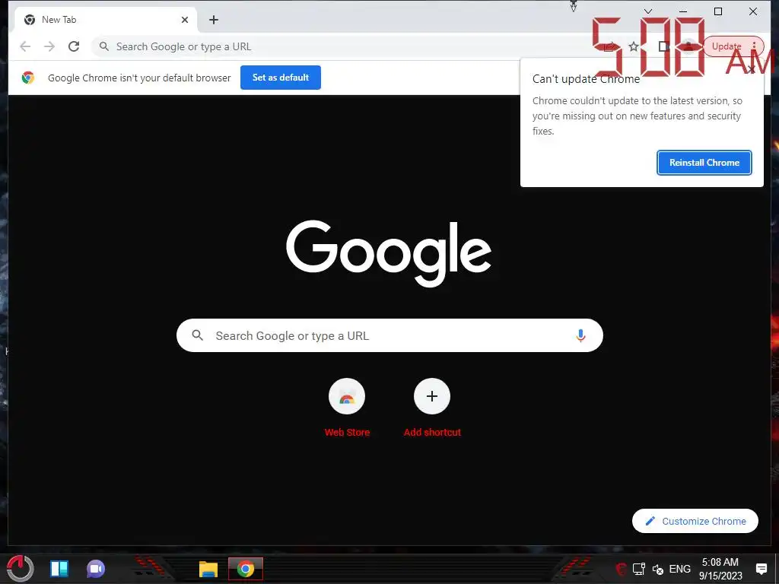Close the New Tab tab
The height and width of the screenshot is (584, 779).
pos(185,20)
